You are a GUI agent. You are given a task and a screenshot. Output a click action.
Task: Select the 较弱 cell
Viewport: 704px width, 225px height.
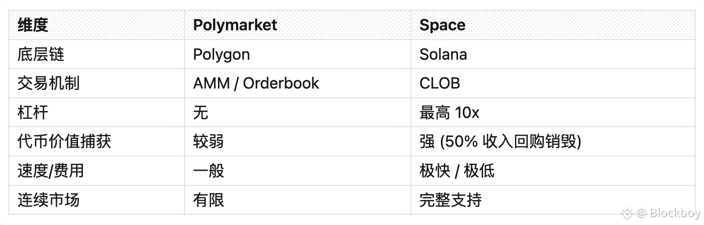(209, 142)
